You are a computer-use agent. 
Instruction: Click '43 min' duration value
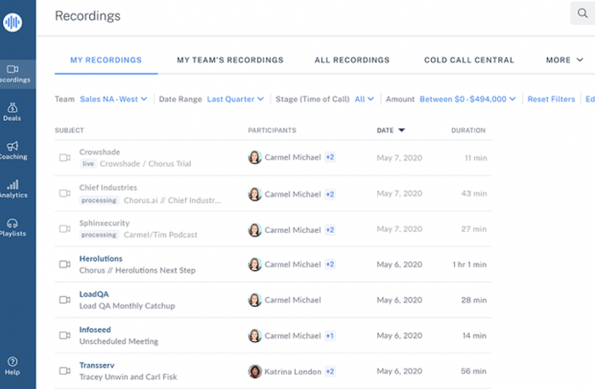(474, 194)
